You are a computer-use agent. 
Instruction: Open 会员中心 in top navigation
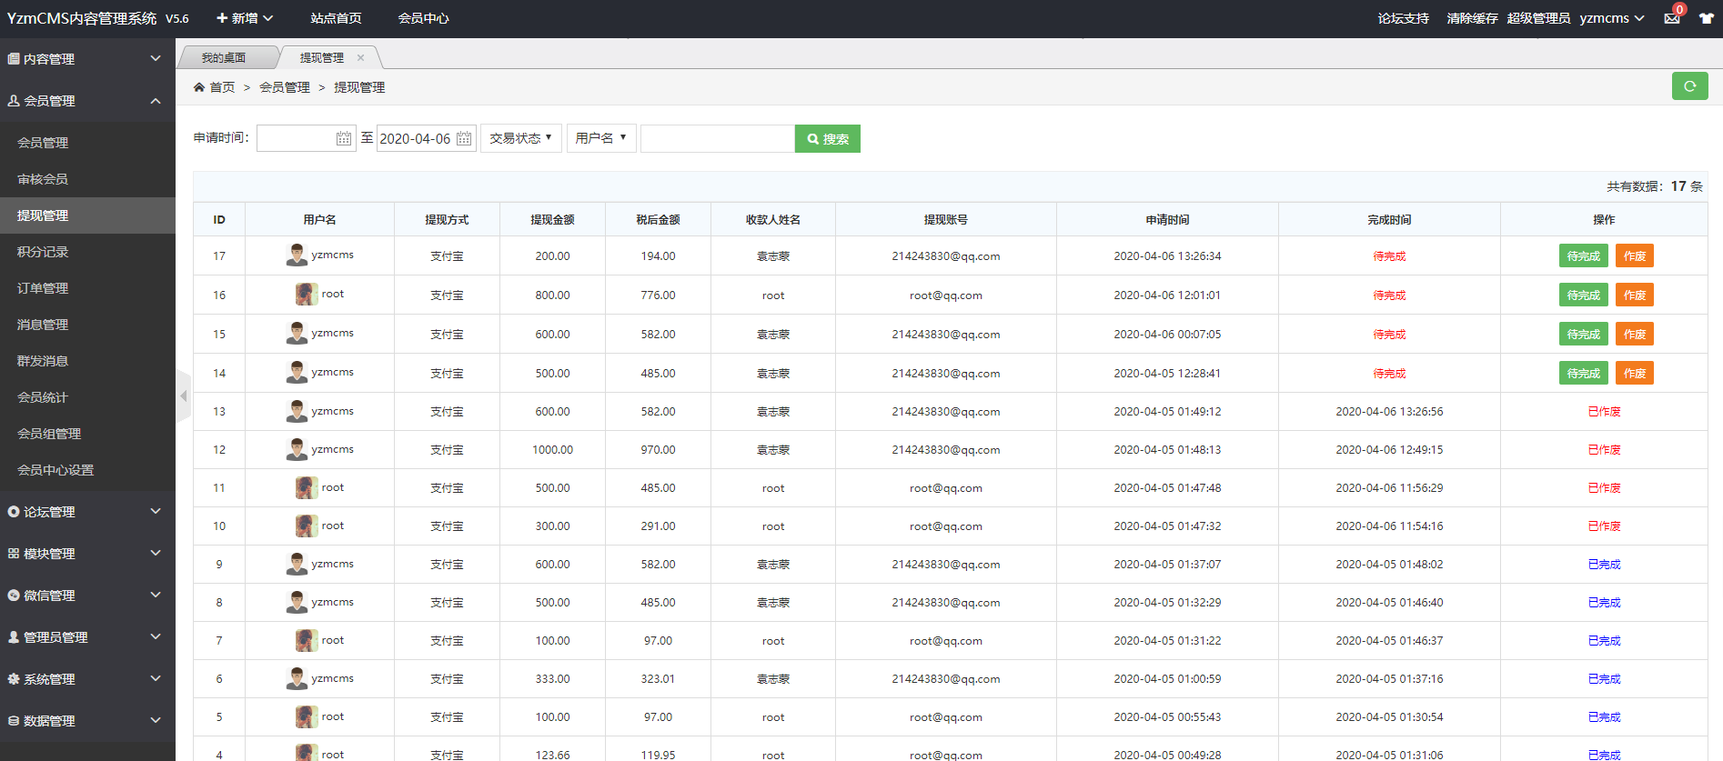tap(423, 18)
